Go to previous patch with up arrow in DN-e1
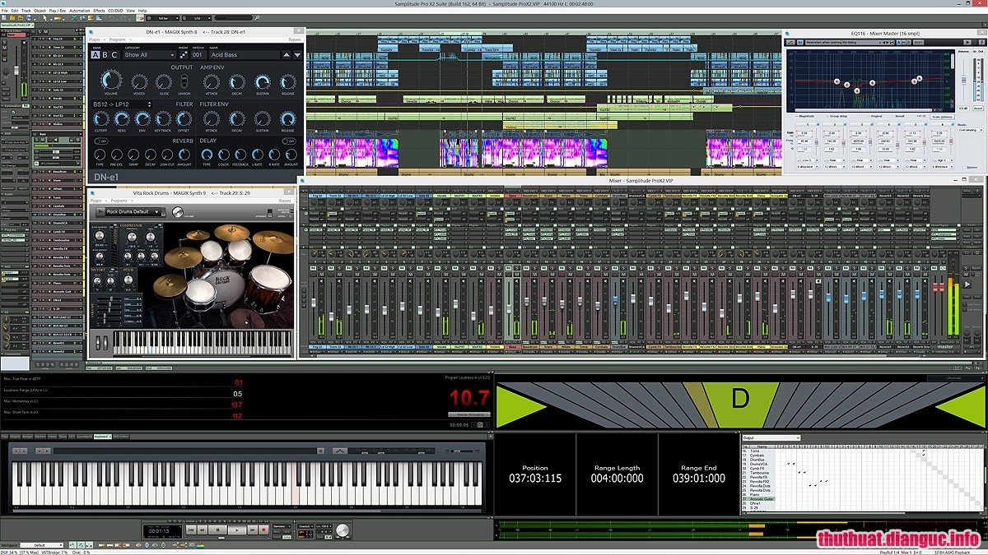This screenshot has width=988, height=555. [x=287, y=55]
